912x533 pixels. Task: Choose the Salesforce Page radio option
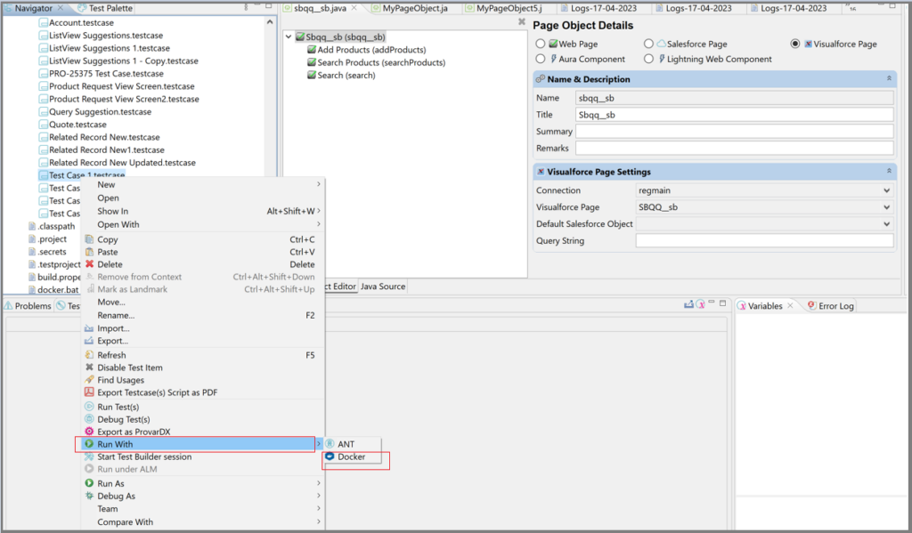pyautogui.click(x=648, y=44)
